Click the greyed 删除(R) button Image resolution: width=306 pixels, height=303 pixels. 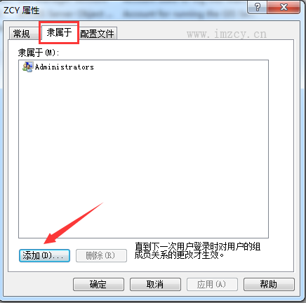point(101,255)
